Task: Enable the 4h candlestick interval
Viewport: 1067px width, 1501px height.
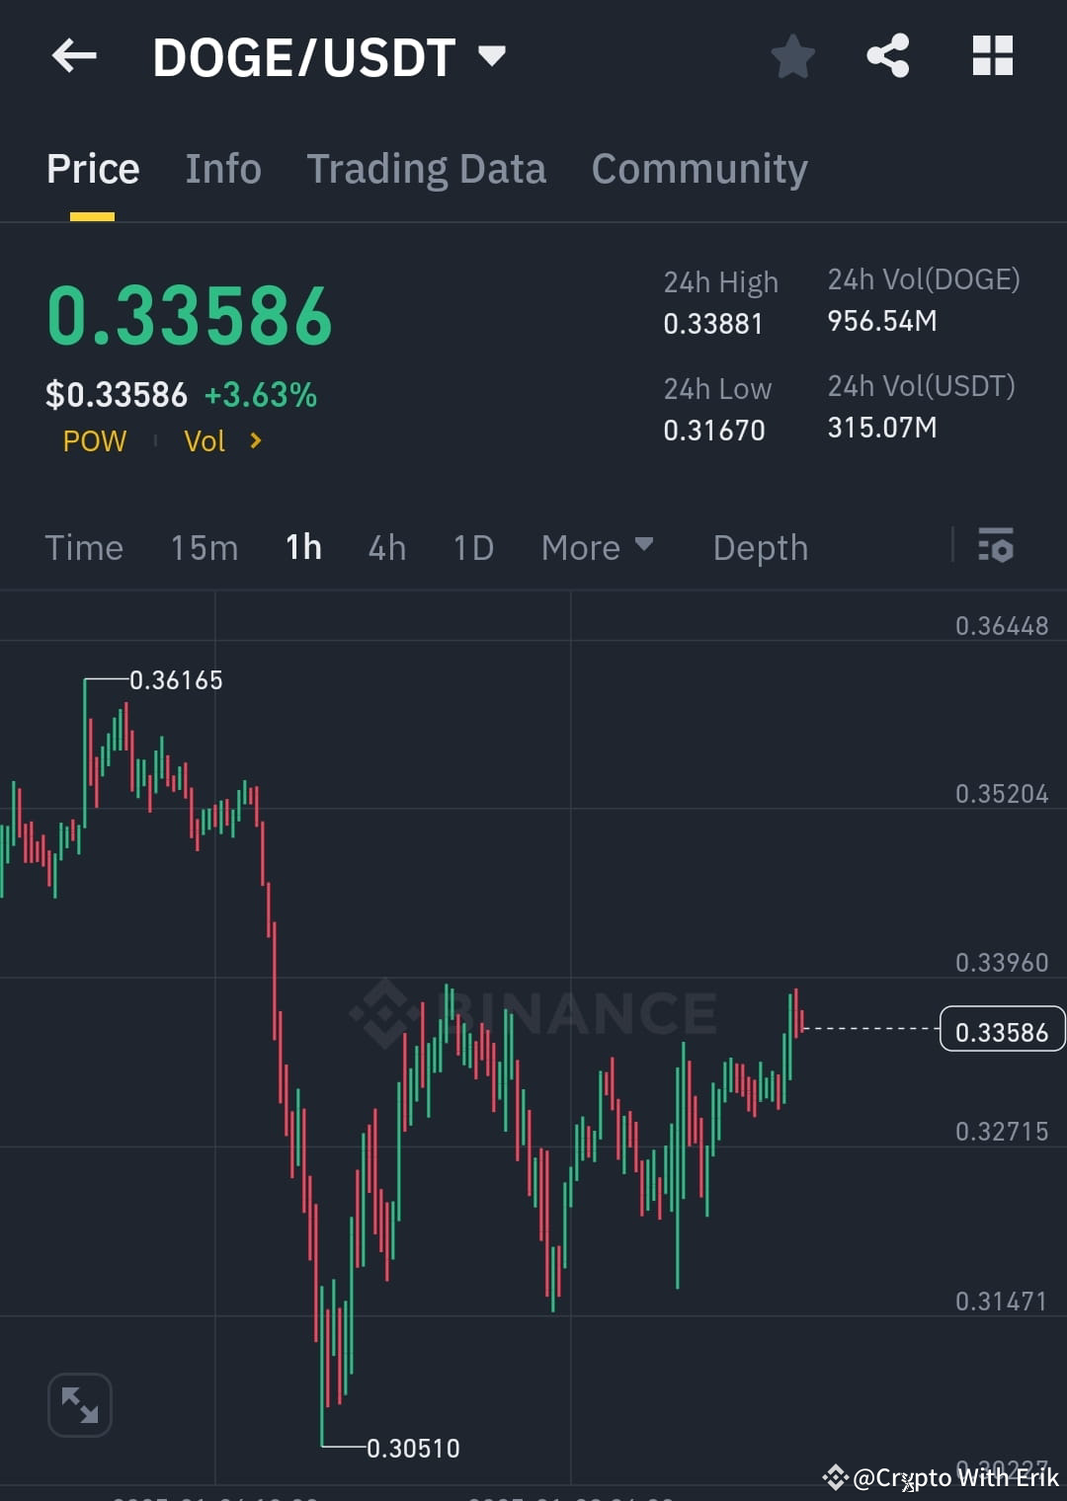Action: [x=386, y=547]
